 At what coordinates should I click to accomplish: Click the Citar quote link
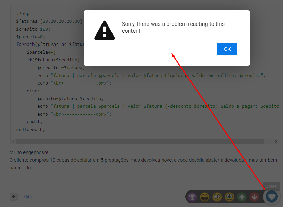(29, 197)
